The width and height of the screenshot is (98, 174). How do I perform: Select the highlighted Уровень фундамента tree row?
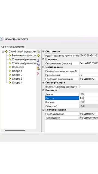pyautogui.click(x=24, y=59)
